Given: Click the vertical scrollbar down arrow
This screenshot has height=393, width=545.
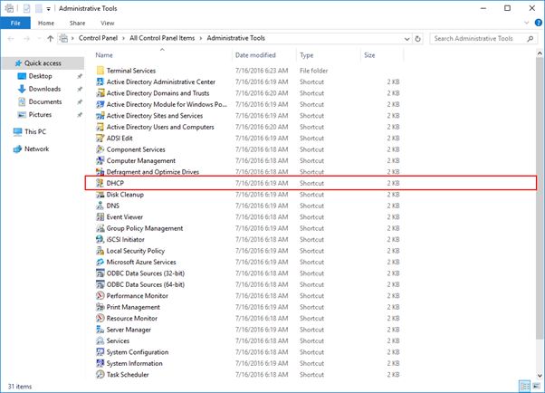Looking at the screenshot, I should tap(540, 376).
